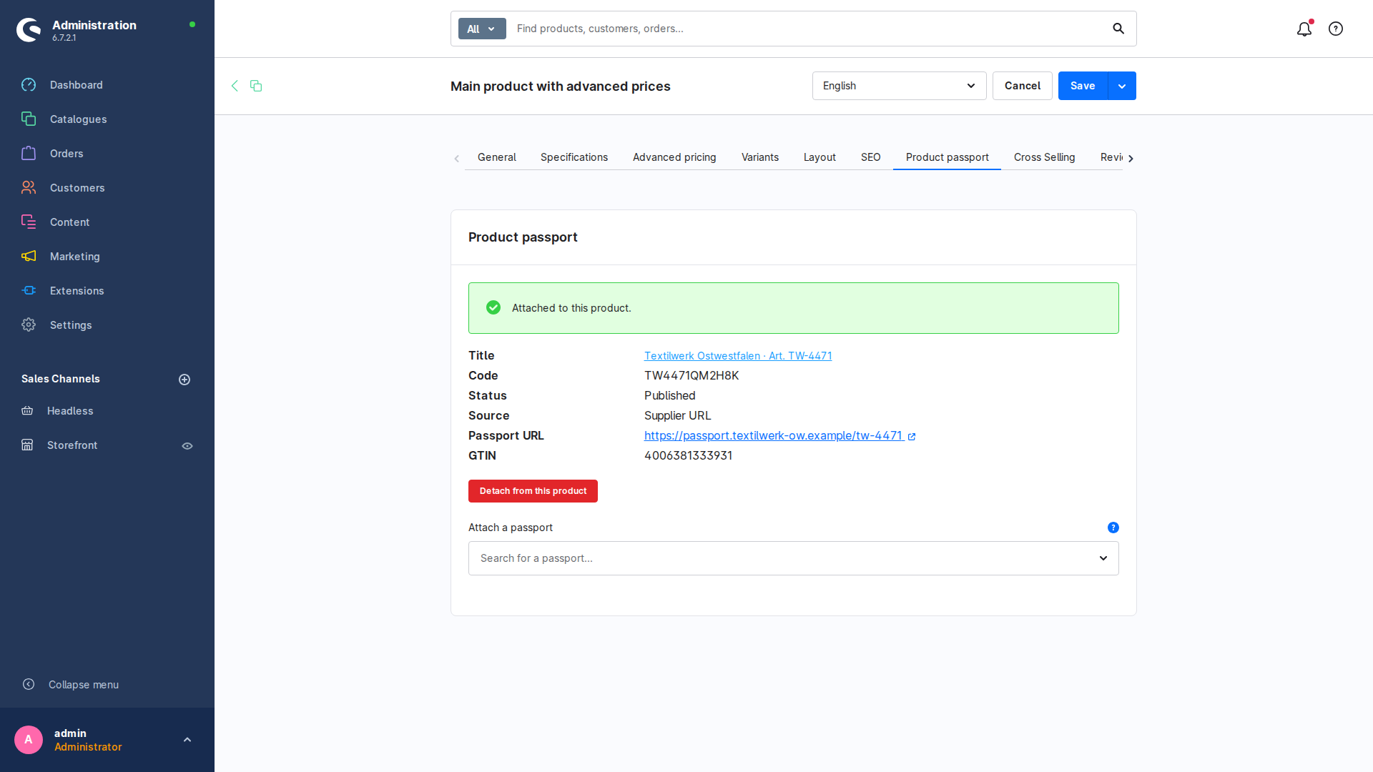Switch to the General tab

pos(496,157)
